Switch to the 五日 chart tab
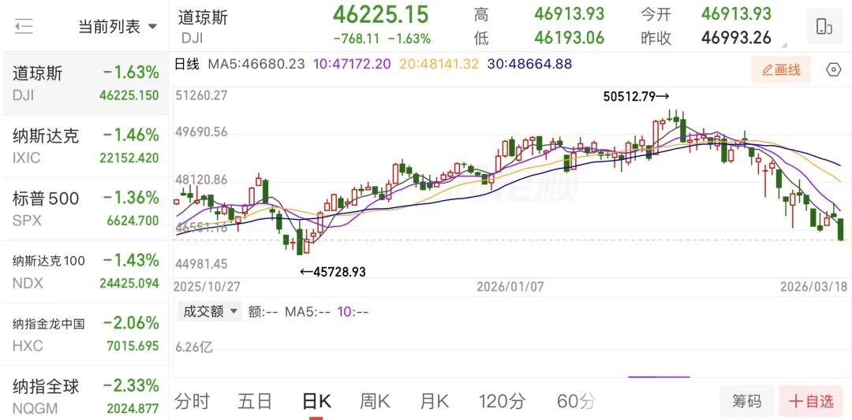Image resolution: width=852 pixels, height=420 pixels. pyautogui.click(x=254, y=401)
